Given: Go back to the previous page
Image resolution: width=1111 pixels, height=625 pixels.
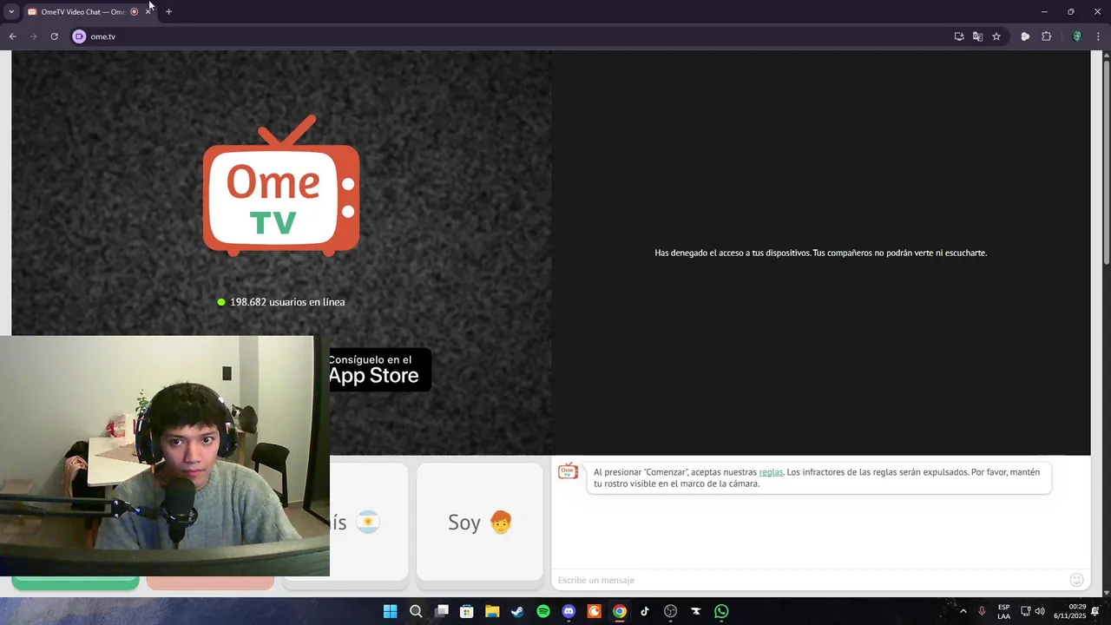Looking at the screenshot, I should [13, 36].
